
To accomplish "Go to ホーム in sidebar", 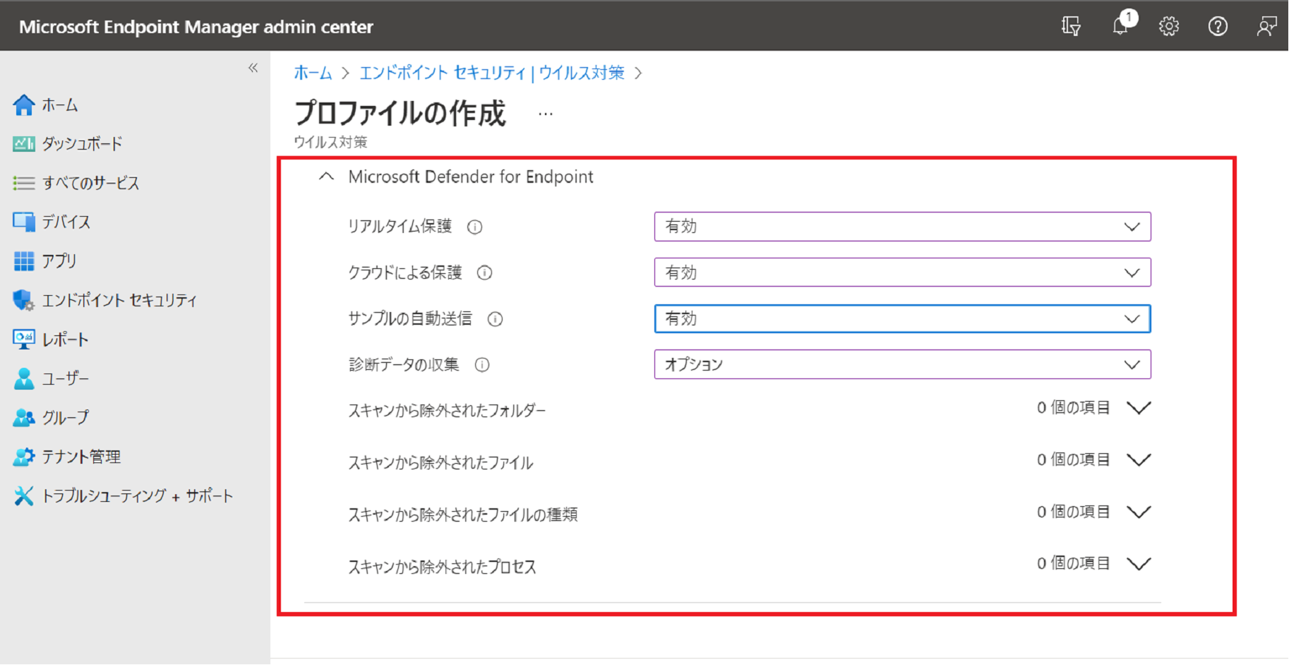I will coord(60,105).
